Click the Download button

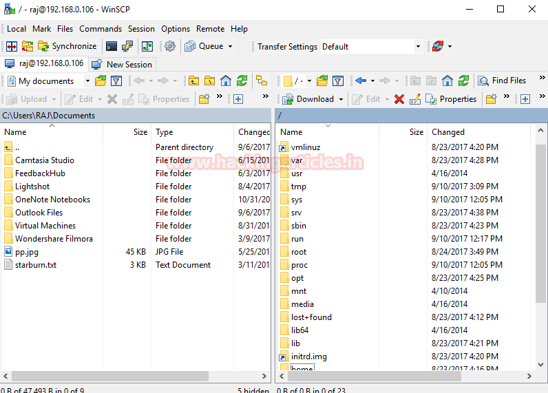[x=308, y=99]
